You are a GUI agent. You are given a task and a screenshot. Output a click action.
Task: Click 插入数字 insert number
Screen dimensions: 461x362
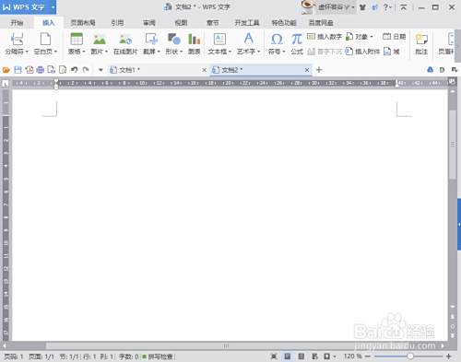[x=325, y=37]
